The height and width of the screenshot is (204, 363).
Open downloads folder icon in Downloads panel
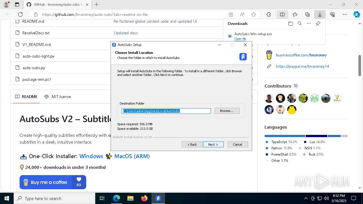[290, 24]
